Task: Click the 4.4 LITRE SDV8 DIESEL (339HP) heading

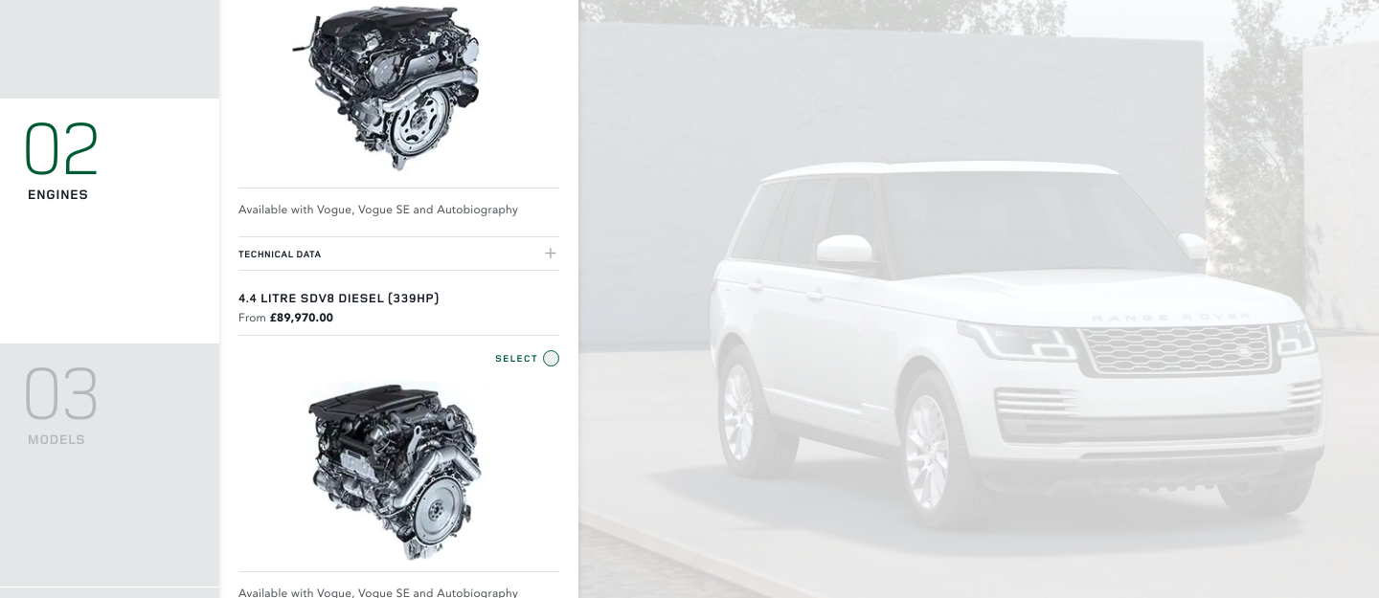Action: [339, 299]
